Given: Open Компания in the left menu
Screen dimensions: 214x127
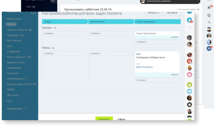Looking at the screenshot, I should point(13,73).
